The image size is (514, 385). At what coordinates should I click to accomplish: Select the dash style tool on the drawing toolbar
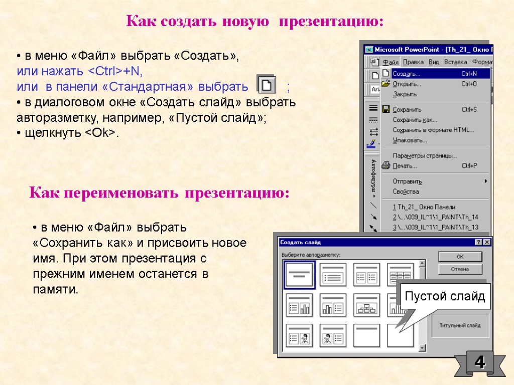pyautogui.click(x=373, y=120)
